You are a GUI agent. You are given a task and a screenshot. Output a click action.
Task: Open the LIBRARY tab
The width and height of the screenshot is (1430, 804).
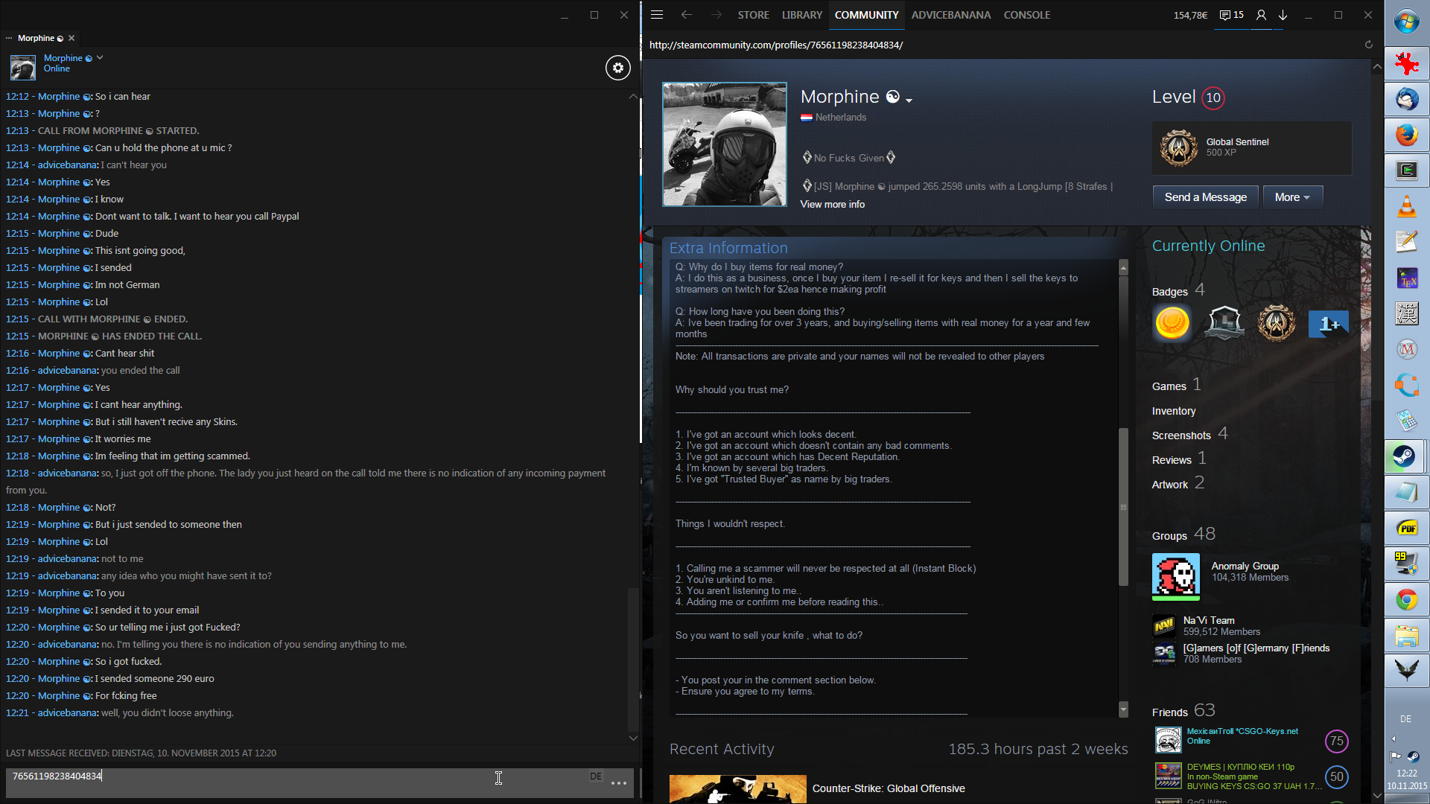[801, 15]
